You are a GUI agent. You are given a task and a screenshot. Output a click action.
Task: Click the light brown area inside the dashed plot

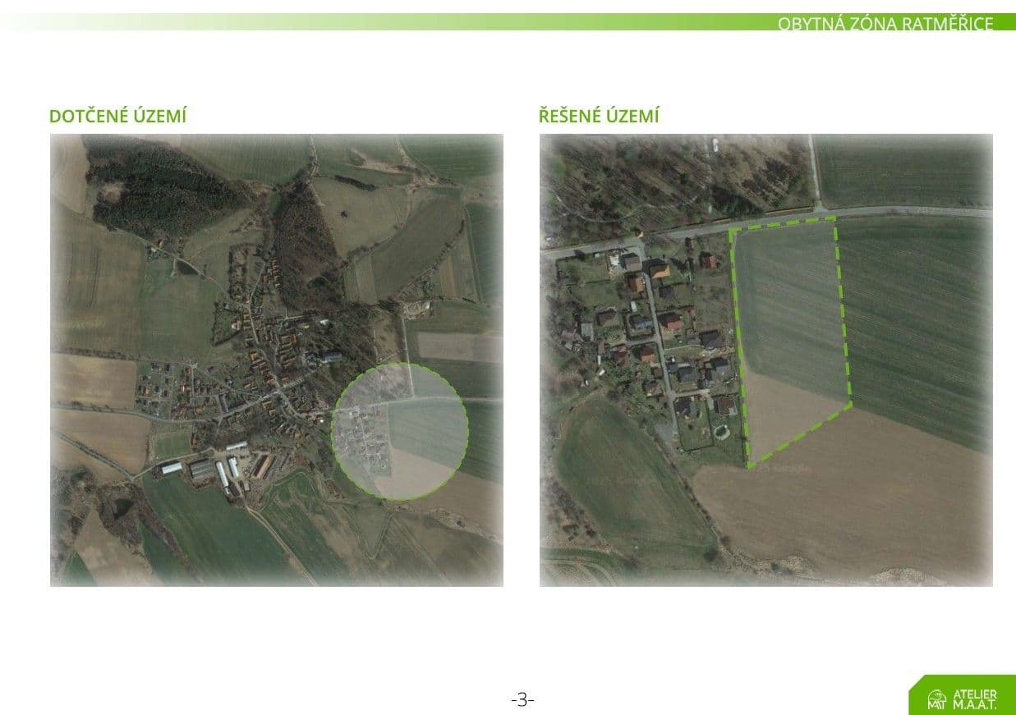788,419
